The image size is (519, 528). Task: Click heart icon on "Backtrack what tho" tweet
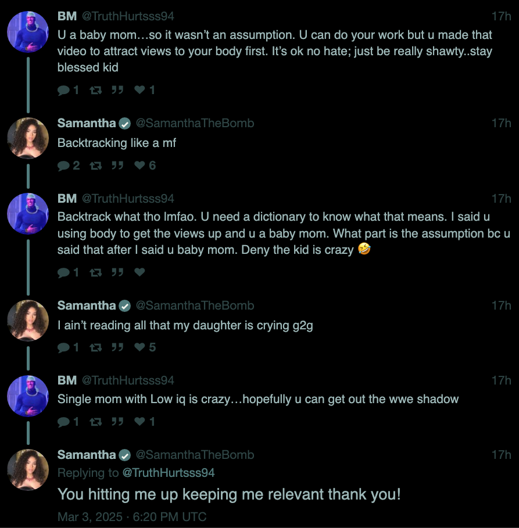pos(139,272)
